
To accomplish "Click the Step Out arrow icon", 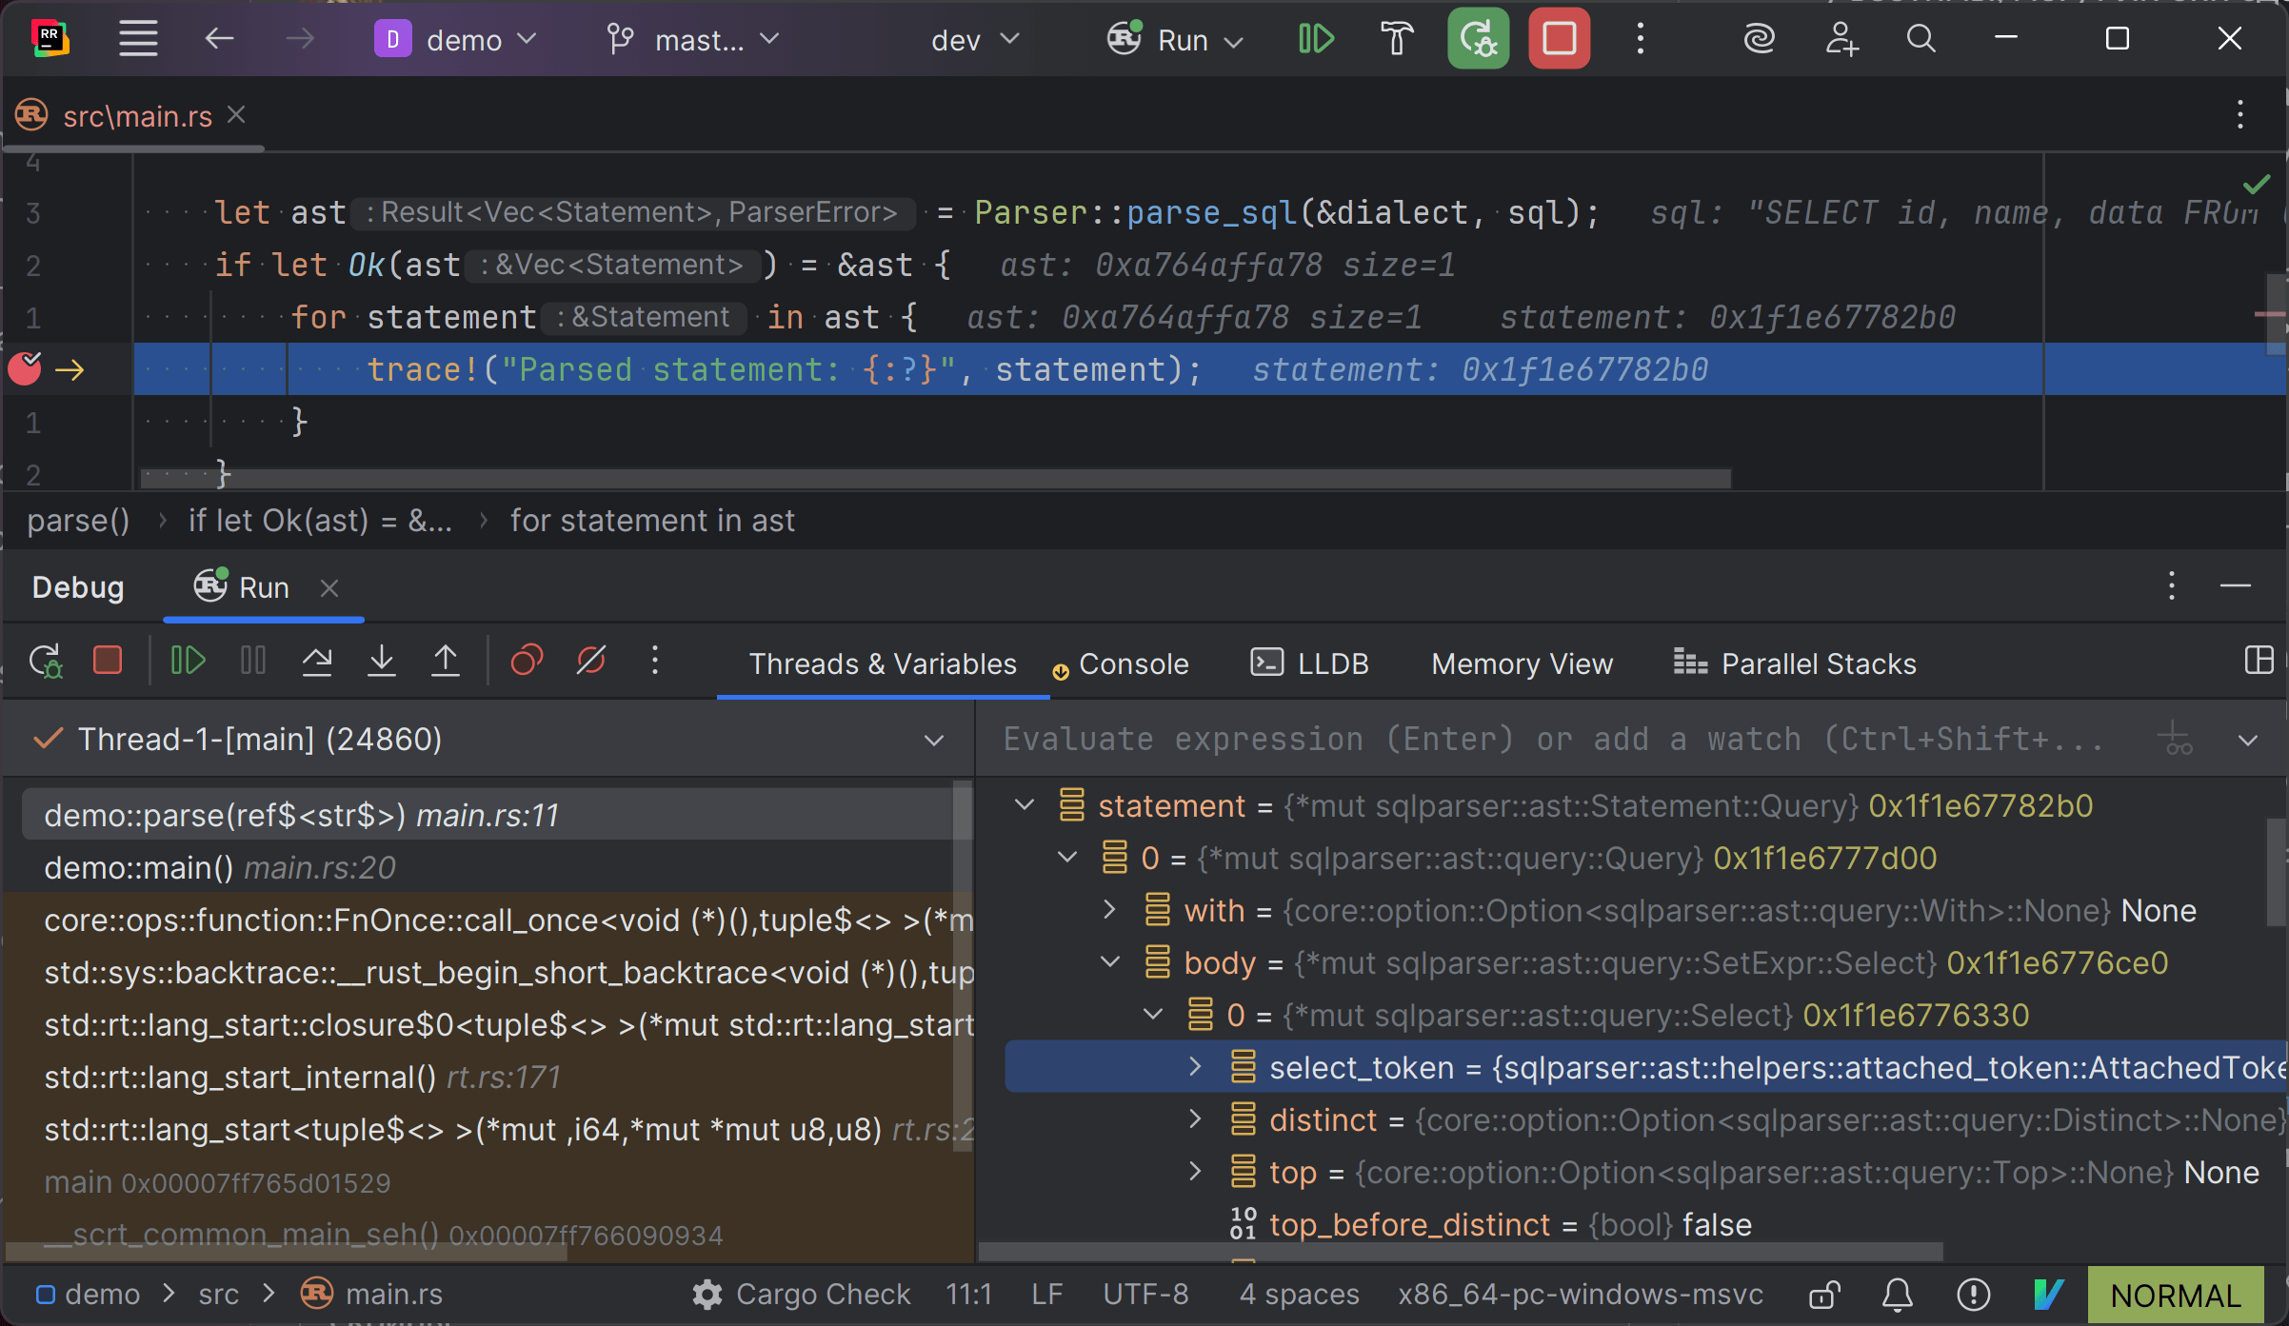I will [x=445, y=661].
